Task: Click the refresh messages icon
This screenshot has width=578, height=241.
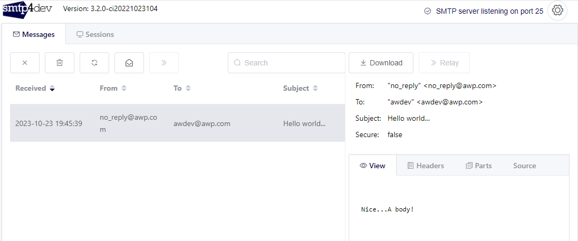Action: 94,63
